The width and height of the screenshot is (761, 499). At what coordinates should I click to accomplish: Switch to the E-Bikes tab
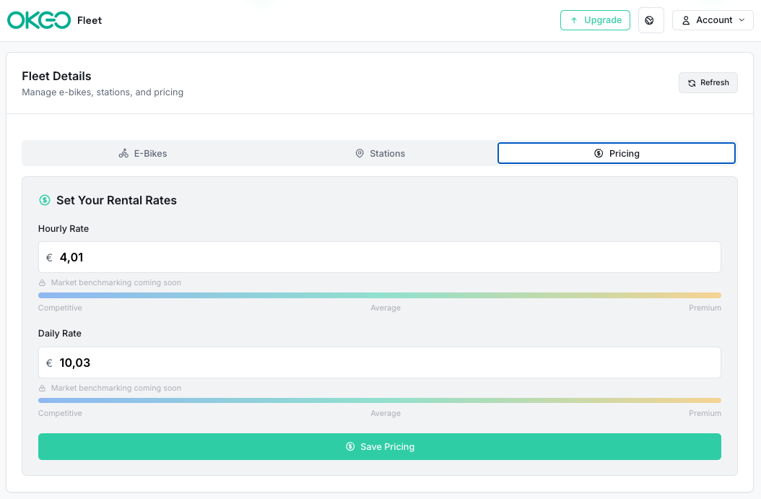(x=143, y=154)
